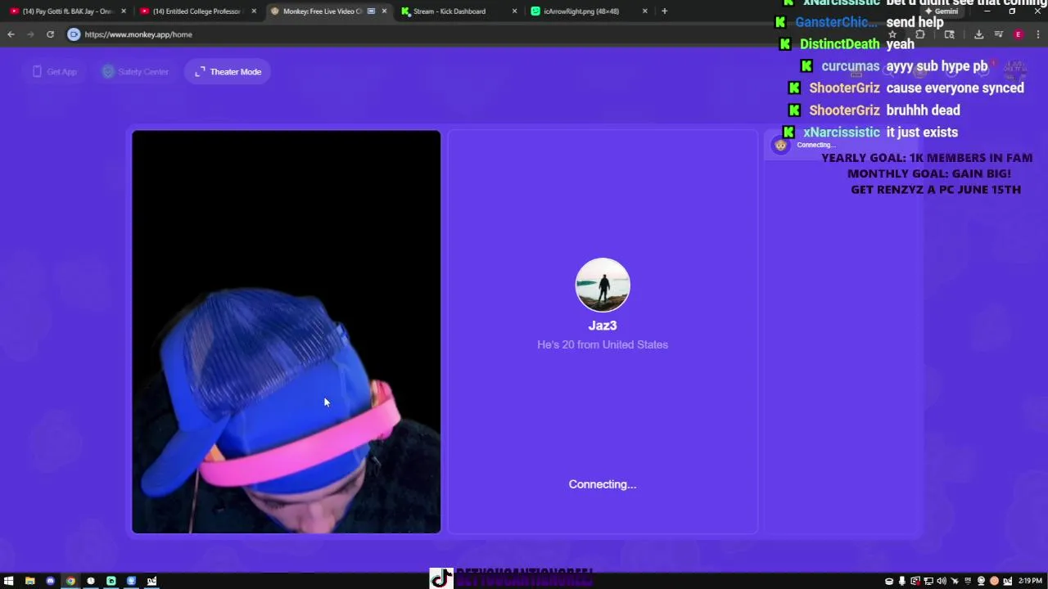Viewport: 1048px width, 589px height.
Task: Open the Chrome profile avatar E
Action: pyautogui.click(x=1018, y=34)
